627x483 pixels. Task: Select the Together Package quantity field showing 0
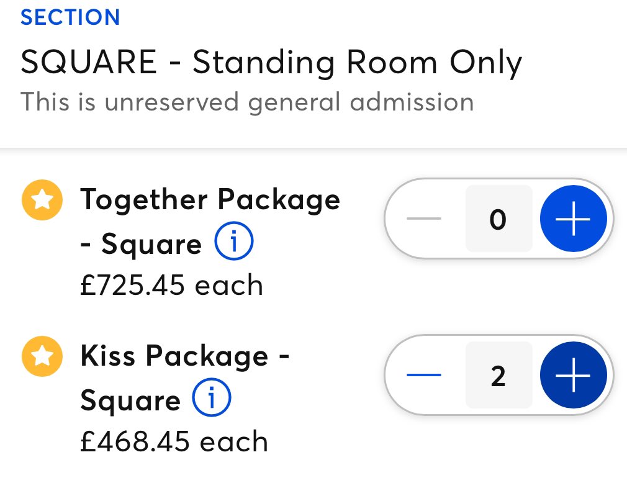coord(498,219)
